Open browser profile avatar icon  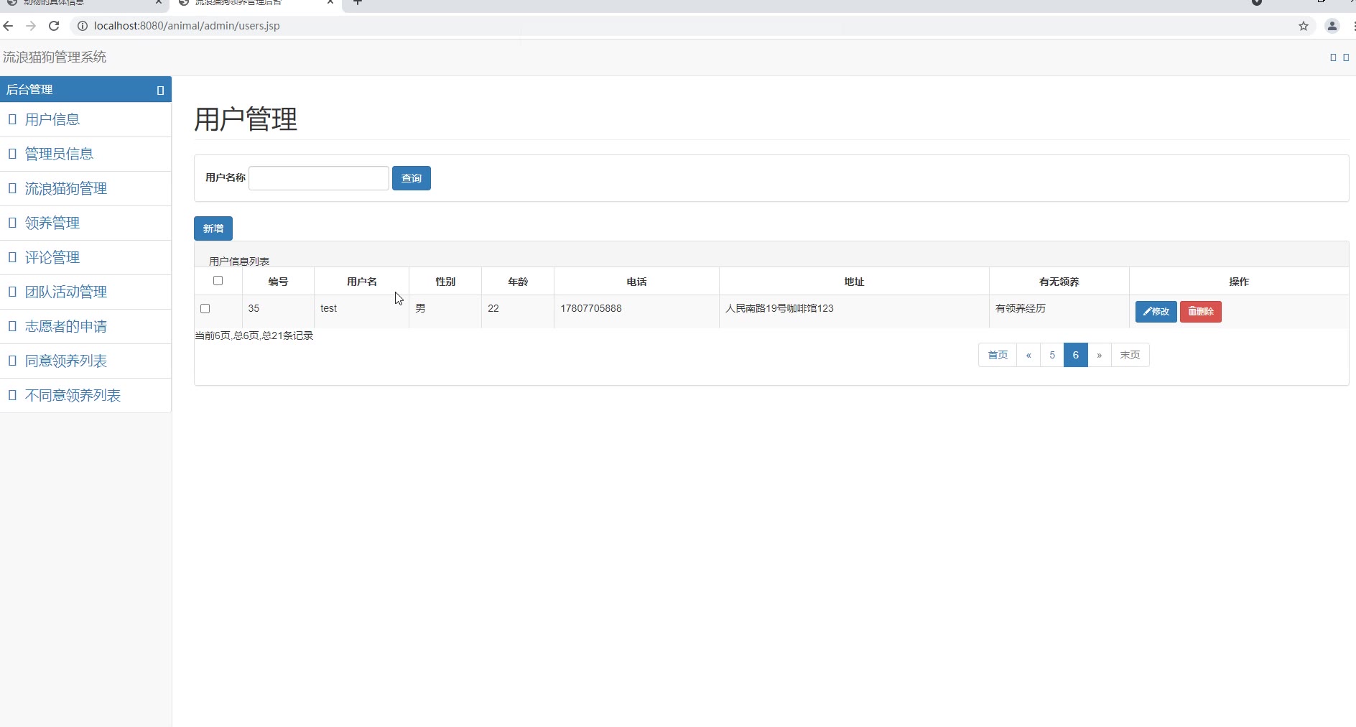click(1332, 26)
